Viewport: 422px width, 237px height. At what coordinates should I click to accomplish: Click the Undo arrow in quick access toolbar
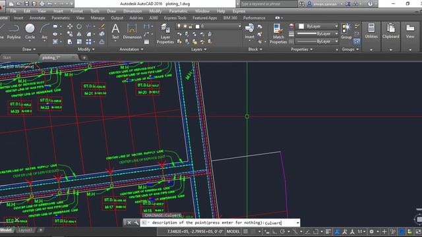[x=50, y=4]
